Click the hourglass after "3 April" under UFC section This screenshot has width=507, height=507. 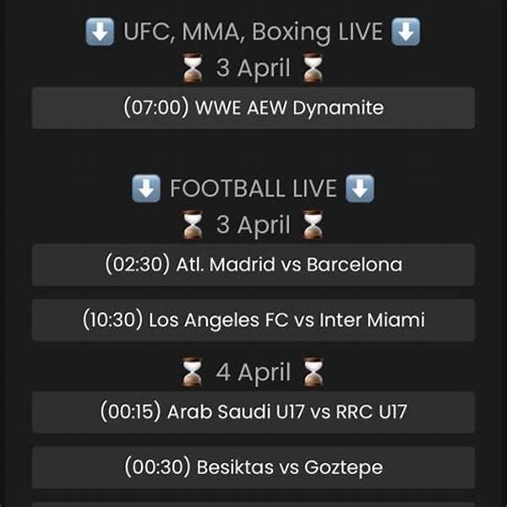[x=313, y=69]
